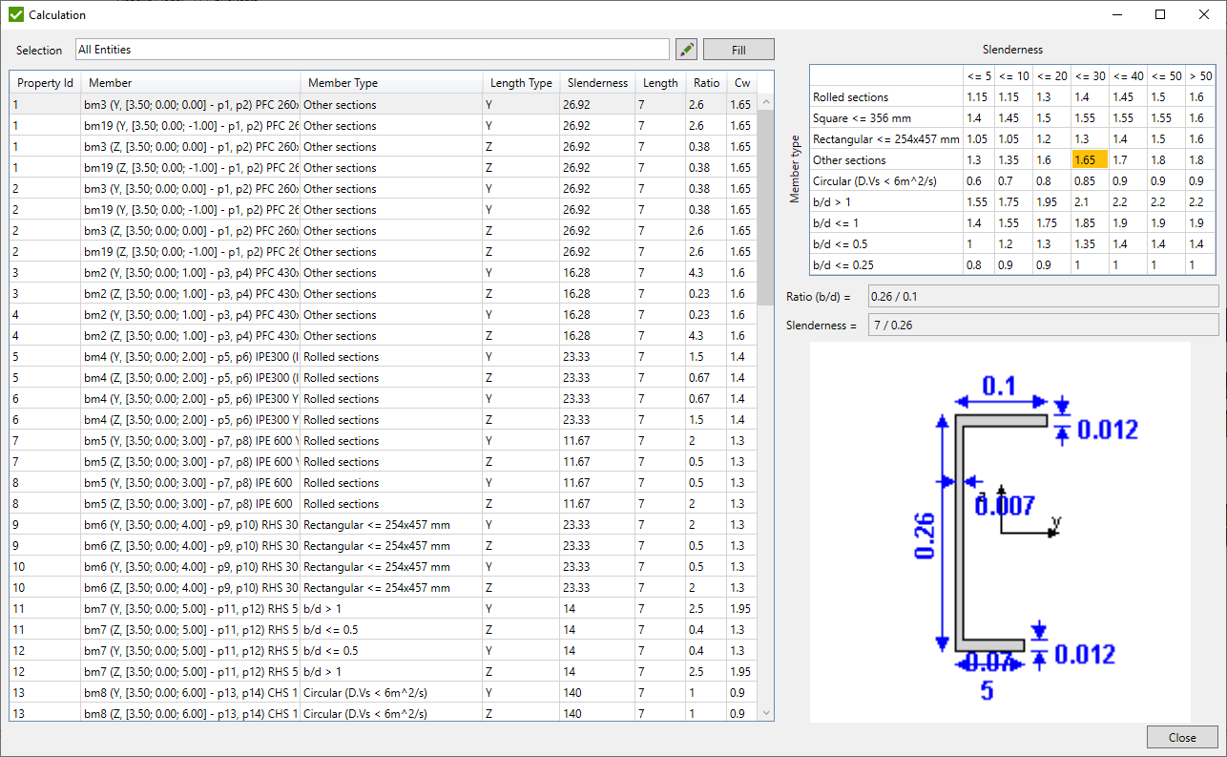
Task: Click the Ratio (b/d) field showing 0.26 / 0.1
Action: 1042,296
